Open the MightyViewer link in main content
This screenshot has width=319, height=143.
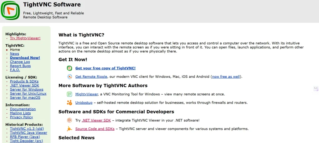87,94
